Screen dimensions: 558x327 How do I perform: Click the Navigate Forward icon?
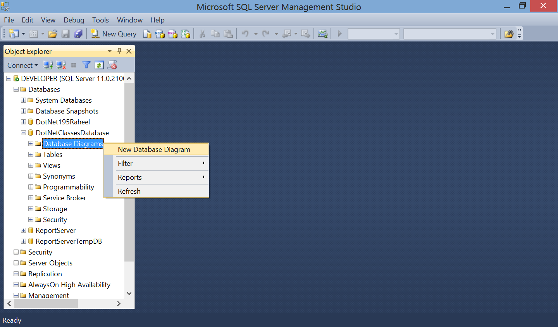[306, 34]
